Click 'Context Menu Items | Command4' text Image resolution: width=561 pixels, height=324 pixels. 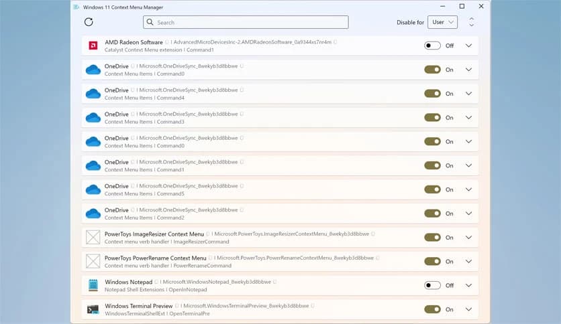click(144, 98)
